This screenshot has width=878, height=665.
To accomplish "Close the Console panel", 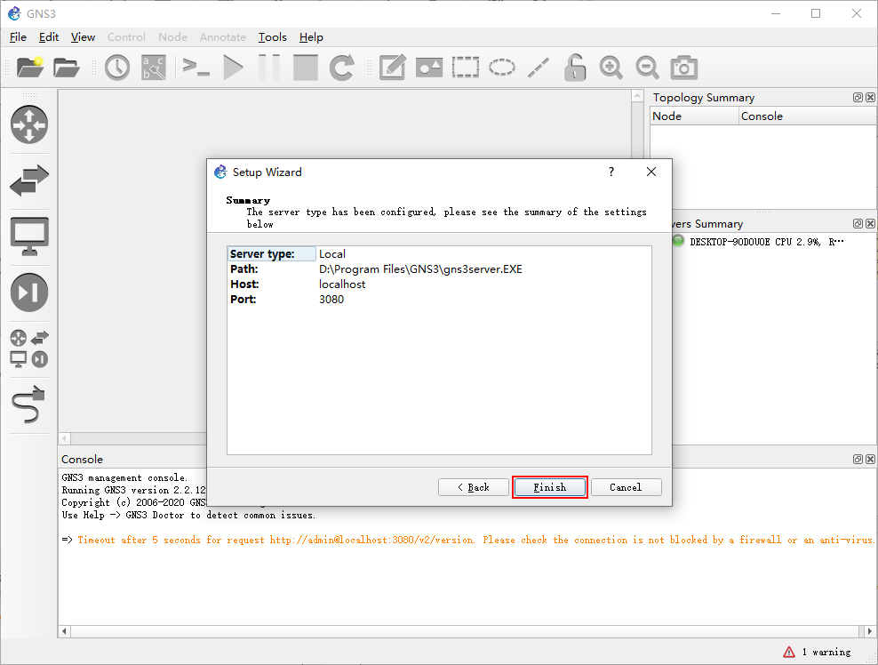I will (870, 460).
